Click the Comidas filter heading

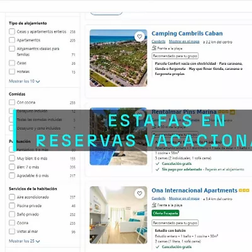pyautogui.click(x=17, y=94)
